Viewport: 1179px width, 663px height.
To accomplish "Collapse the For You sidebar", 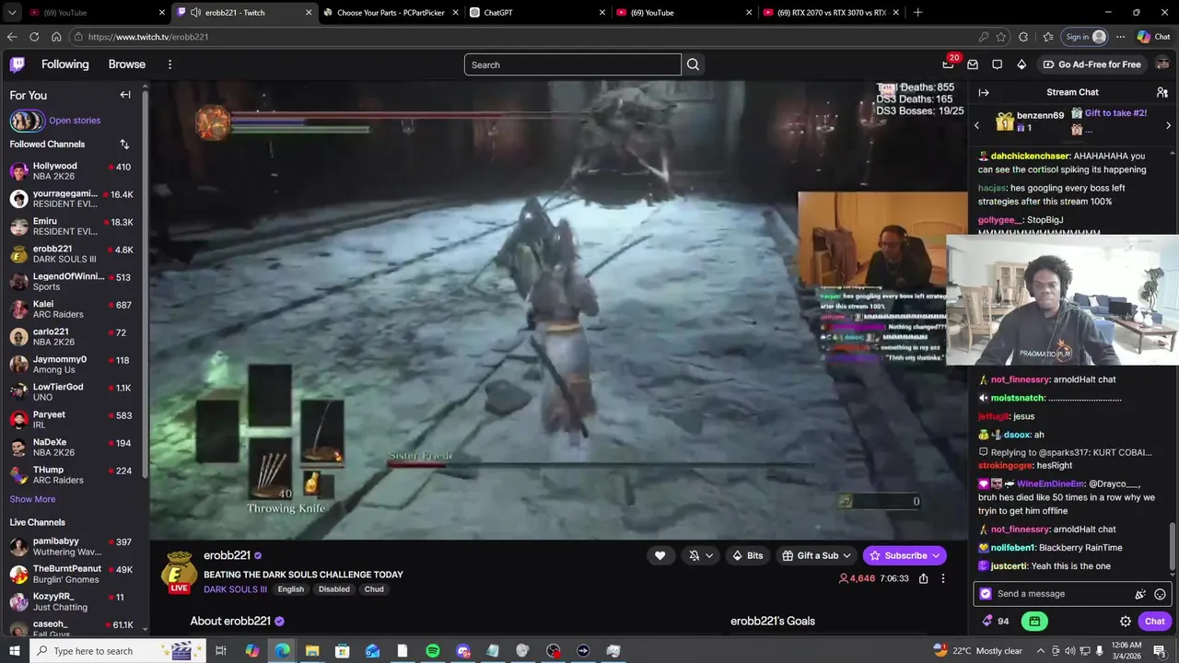I will [125, 95].
